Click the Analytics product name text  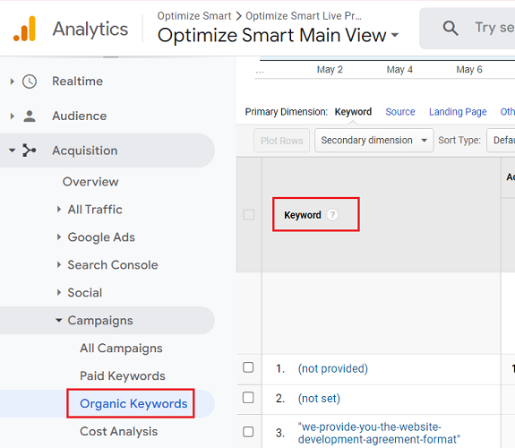click(90, 29)
